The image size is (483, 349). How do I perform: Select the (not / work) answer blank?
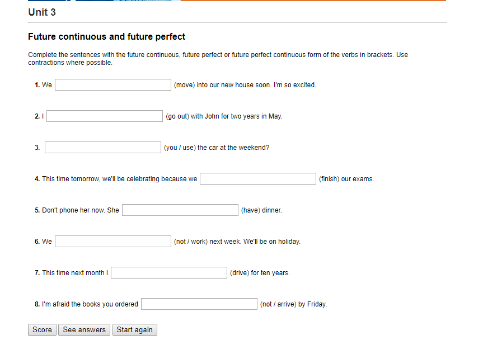[x=112, y=241]
